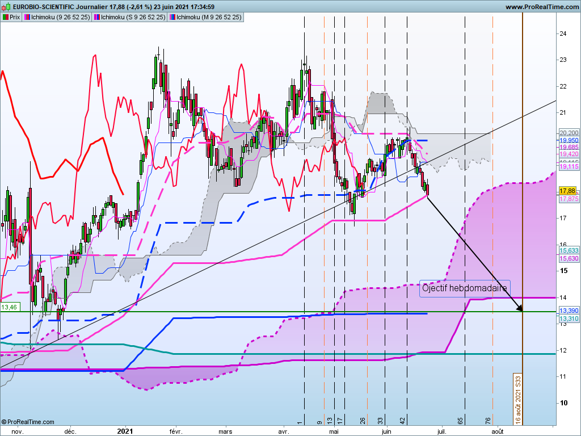Click the orange vertical line marker numbered 9
The height and width of the screenshot is (436, 581).
320,422
